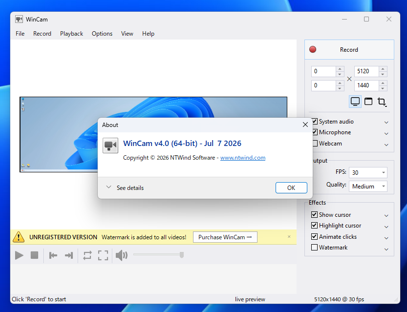Click the width field showing 5120
This screenshot has width=407, height=312.
click(x=366, y=71)
